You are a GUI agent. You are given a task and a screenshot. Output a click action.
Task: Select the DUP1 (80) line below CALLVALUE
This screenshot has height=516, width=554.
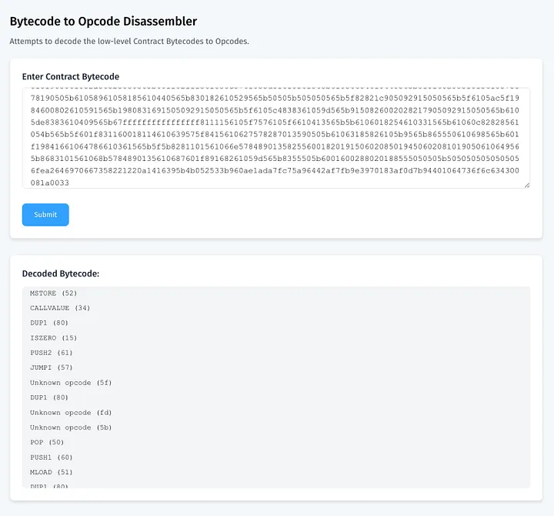click(49, 323)
